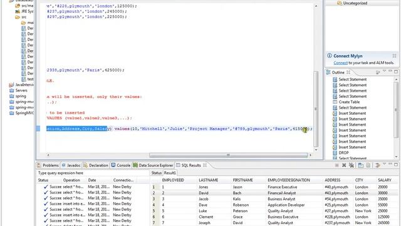
Task: Select the Result1 sub-tab
Action: tap(170, 173)
